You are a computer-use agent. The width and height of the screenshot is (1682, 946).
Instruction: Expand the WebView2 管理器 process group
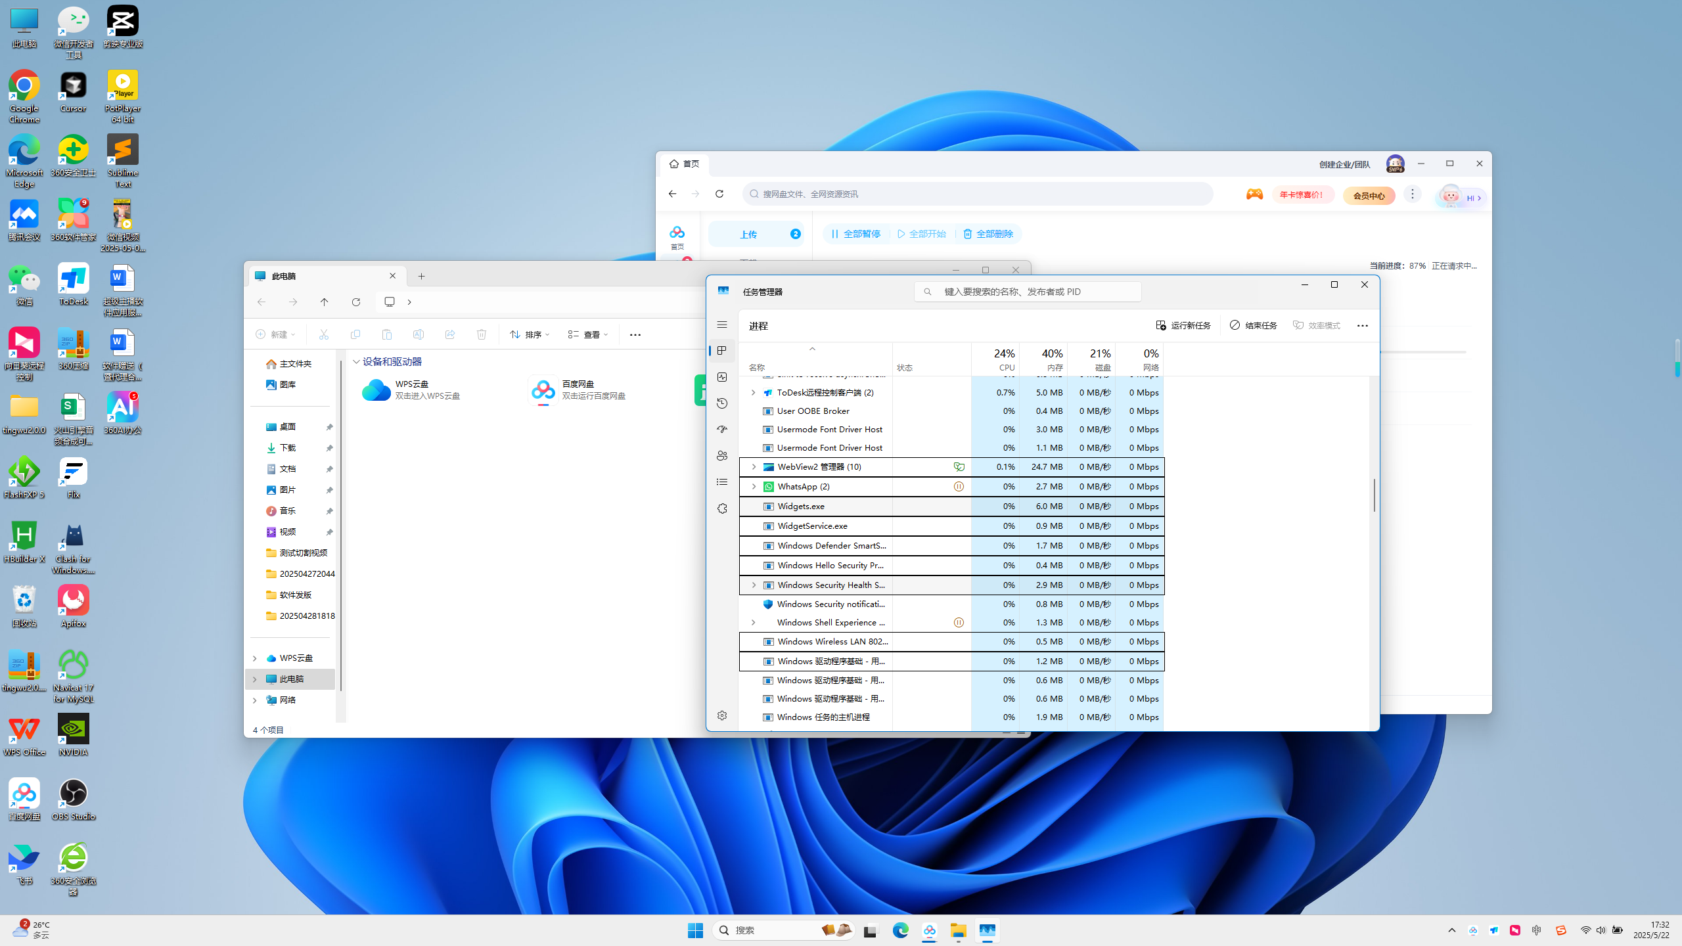click(x=754, y=467)
